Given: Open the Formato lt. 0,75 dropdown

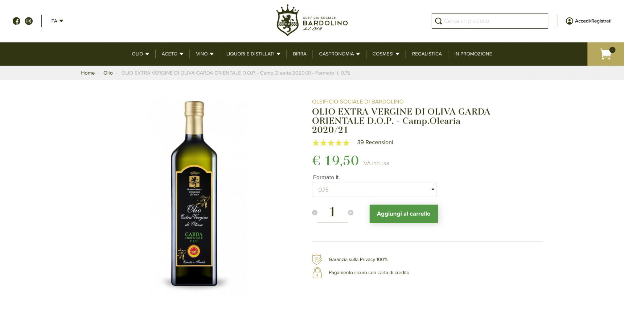Looking at the screenshot, I should click(374, 190).
